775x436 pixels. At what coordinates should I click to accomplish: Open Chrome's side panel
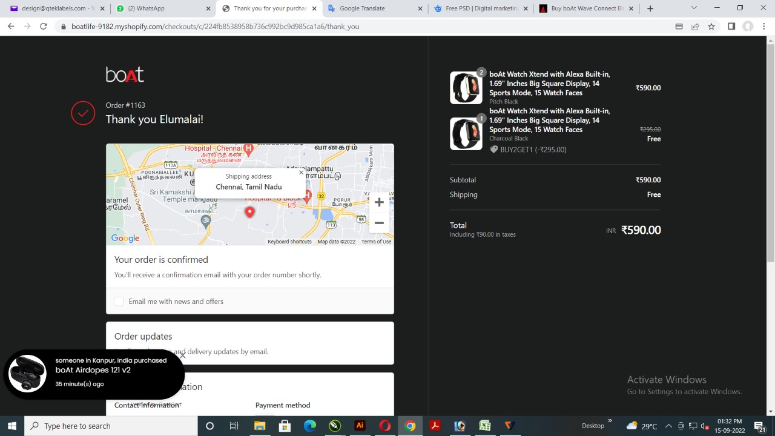click(731, 27)
